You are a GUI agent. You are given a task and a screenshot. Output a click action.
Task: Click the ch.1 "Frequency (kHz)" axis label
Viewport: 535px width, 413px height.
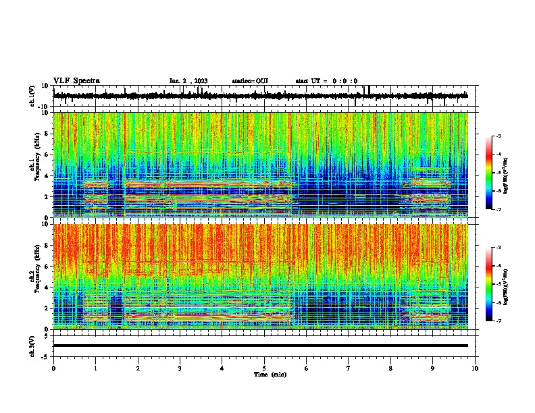(37, 157)
